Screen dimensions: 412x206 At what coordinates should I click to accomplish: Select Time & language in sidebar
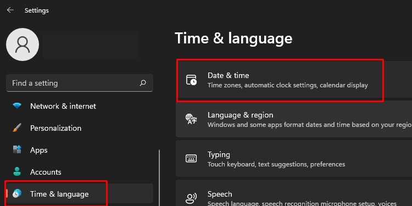coord(80,194)
